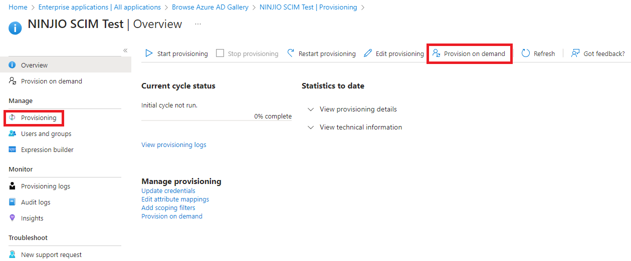The height and width of the screenshot is (261, 631).
Task: Click the Edit provisioning pencil icon
Action: point(368,53)
